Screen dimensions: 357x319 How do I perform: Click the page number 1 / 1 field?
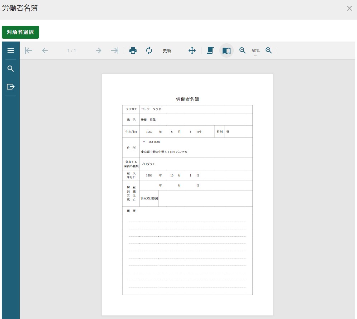(x=72, y=51)
